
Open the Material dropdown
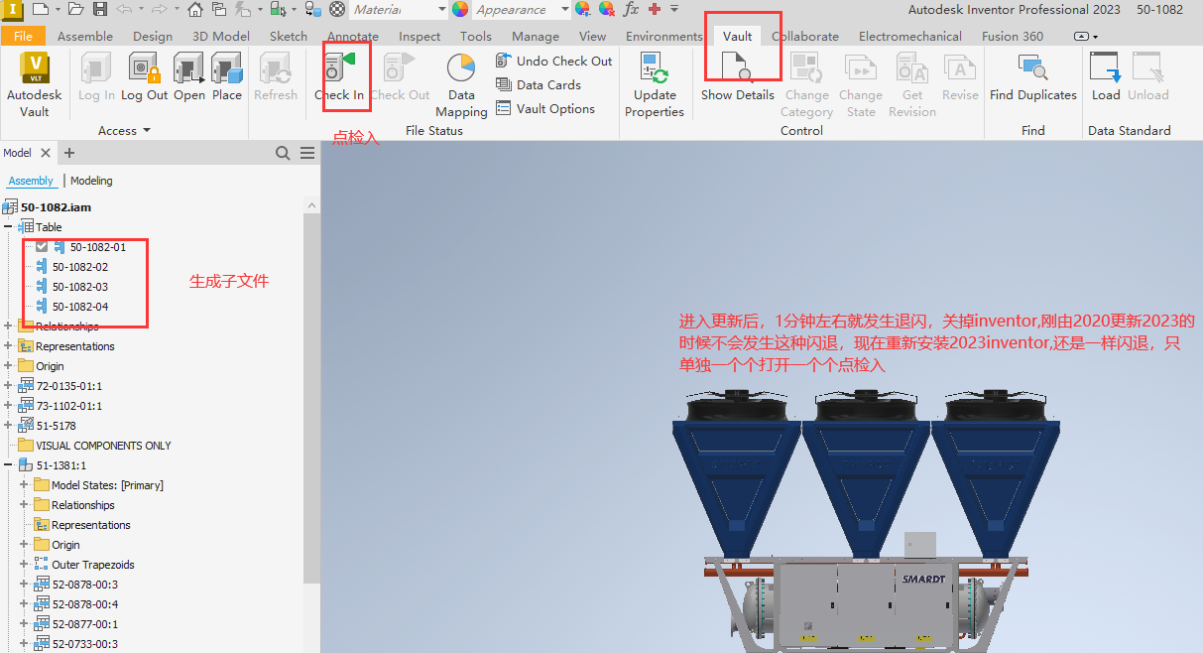439,10
